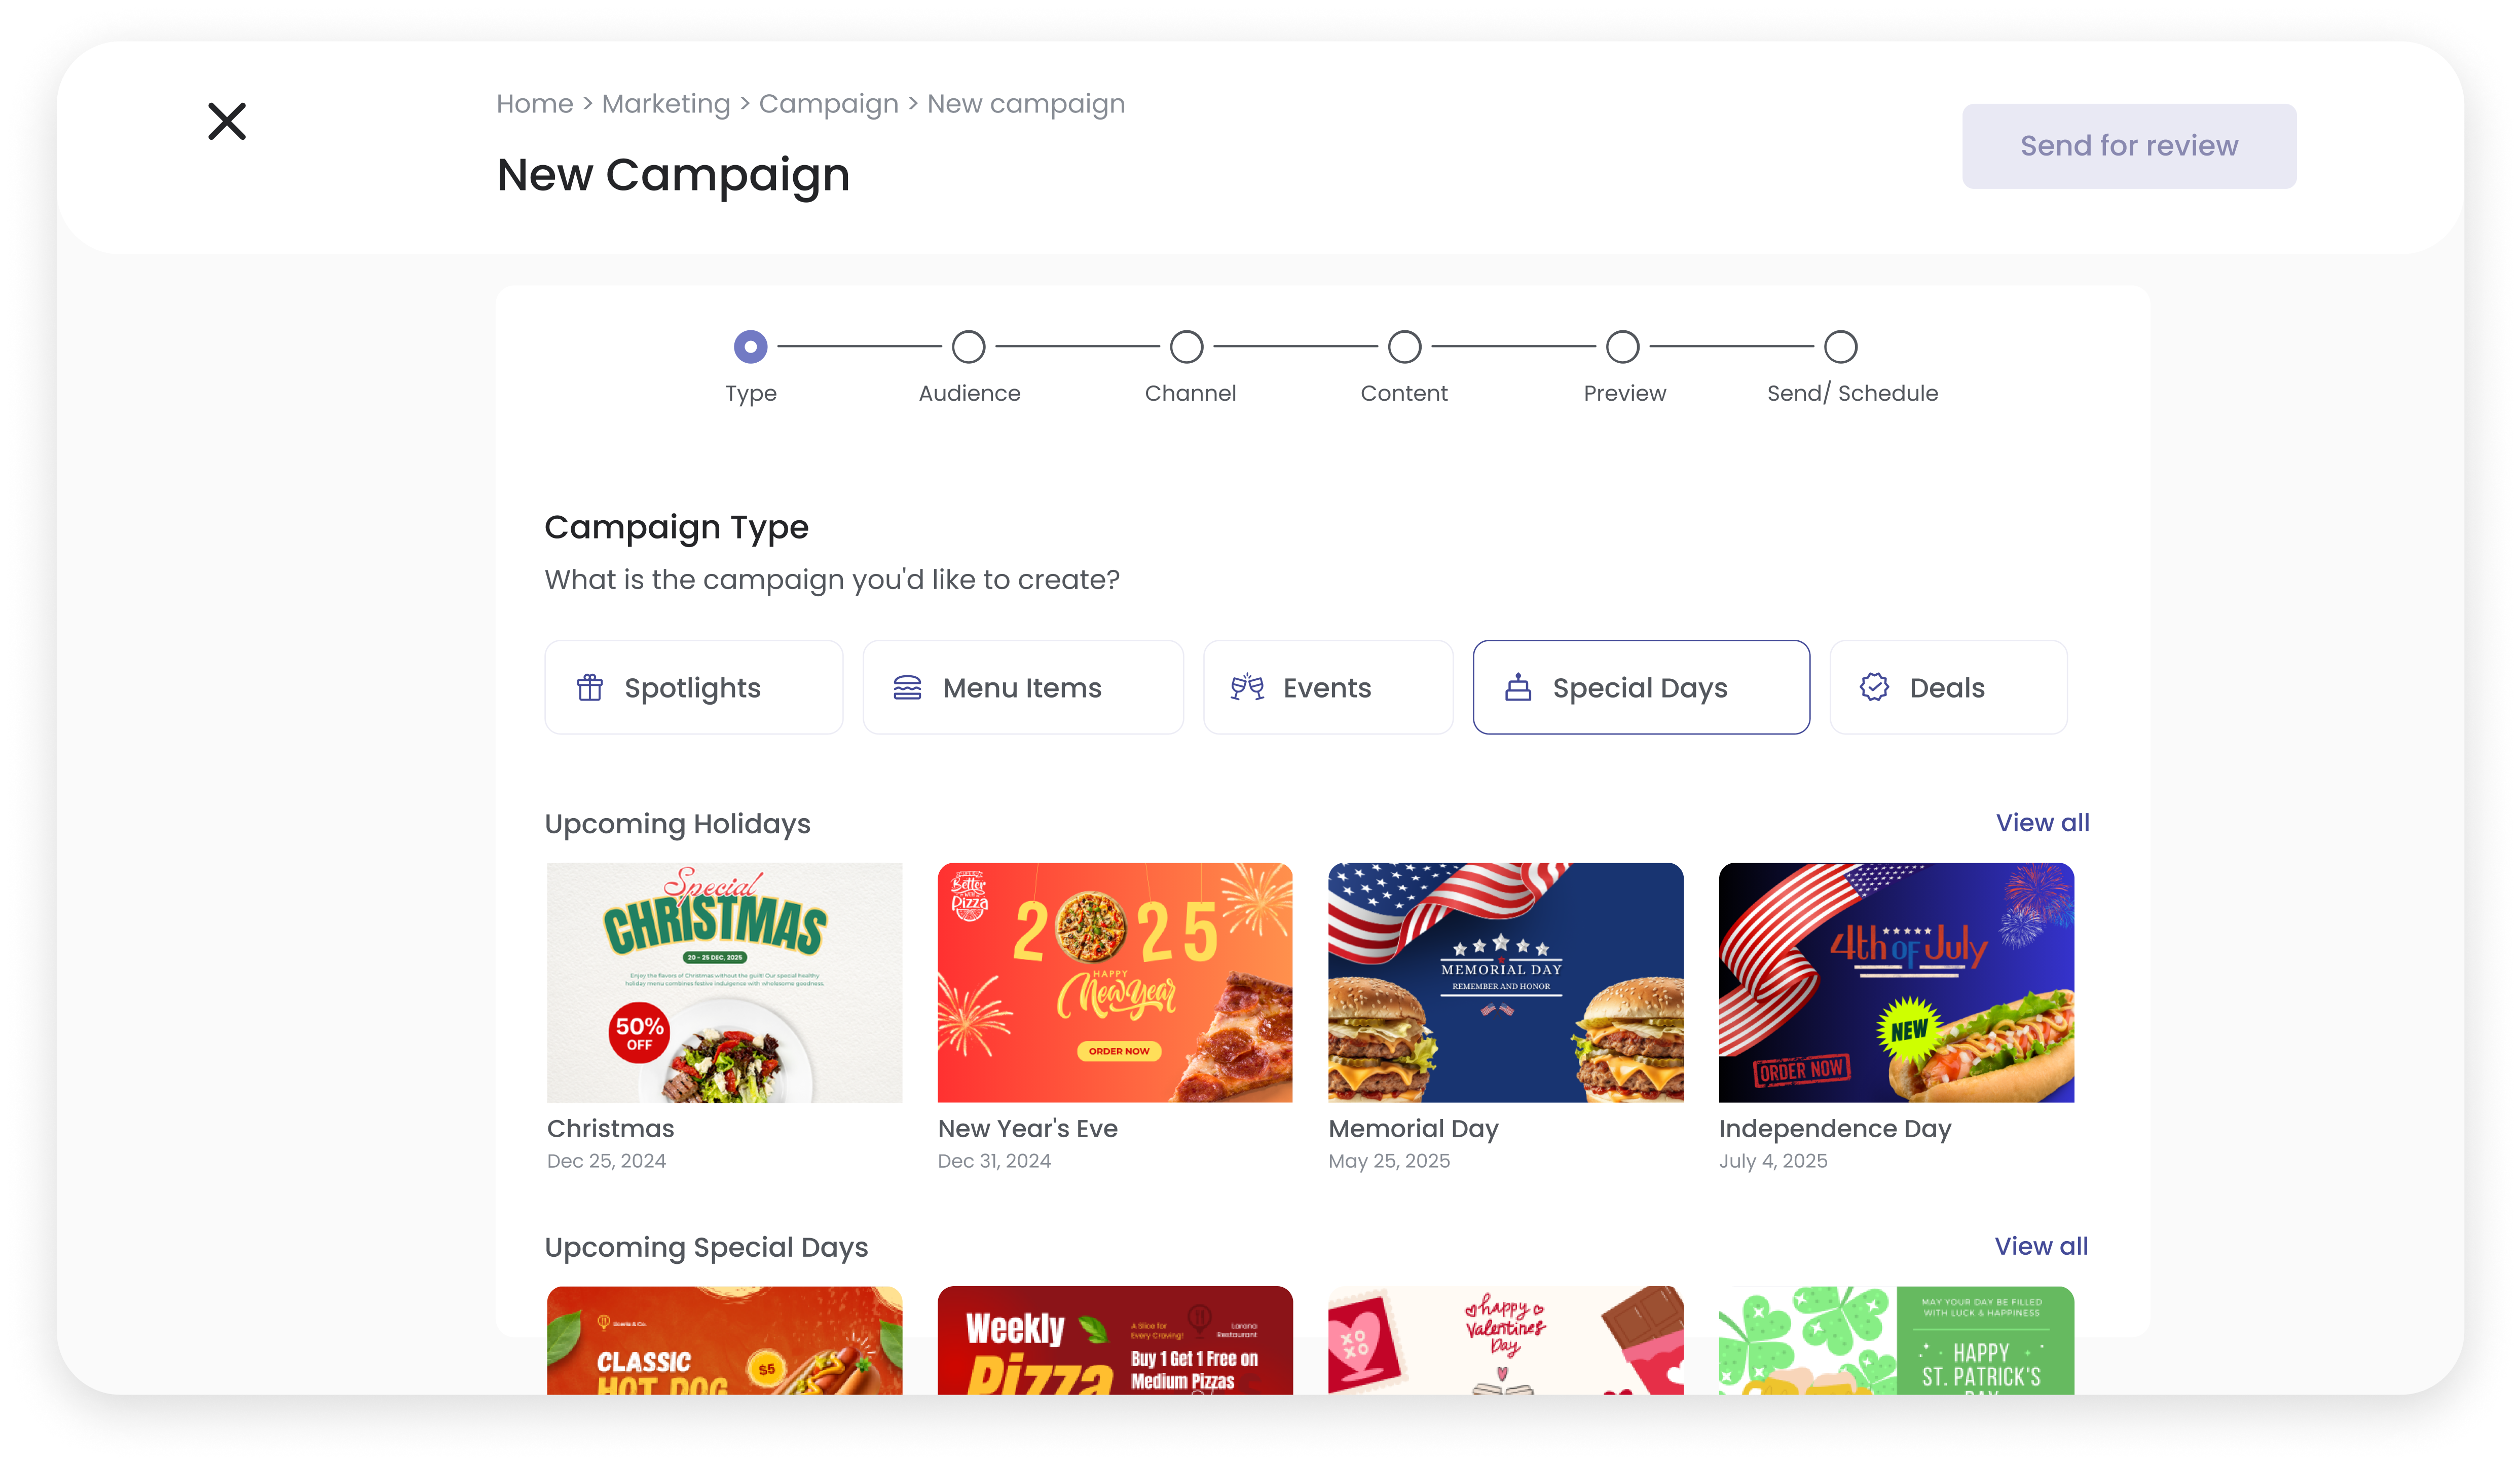Choose the Spotlights campaign type
2520x1466 pixels.
[x=693, y=687]
